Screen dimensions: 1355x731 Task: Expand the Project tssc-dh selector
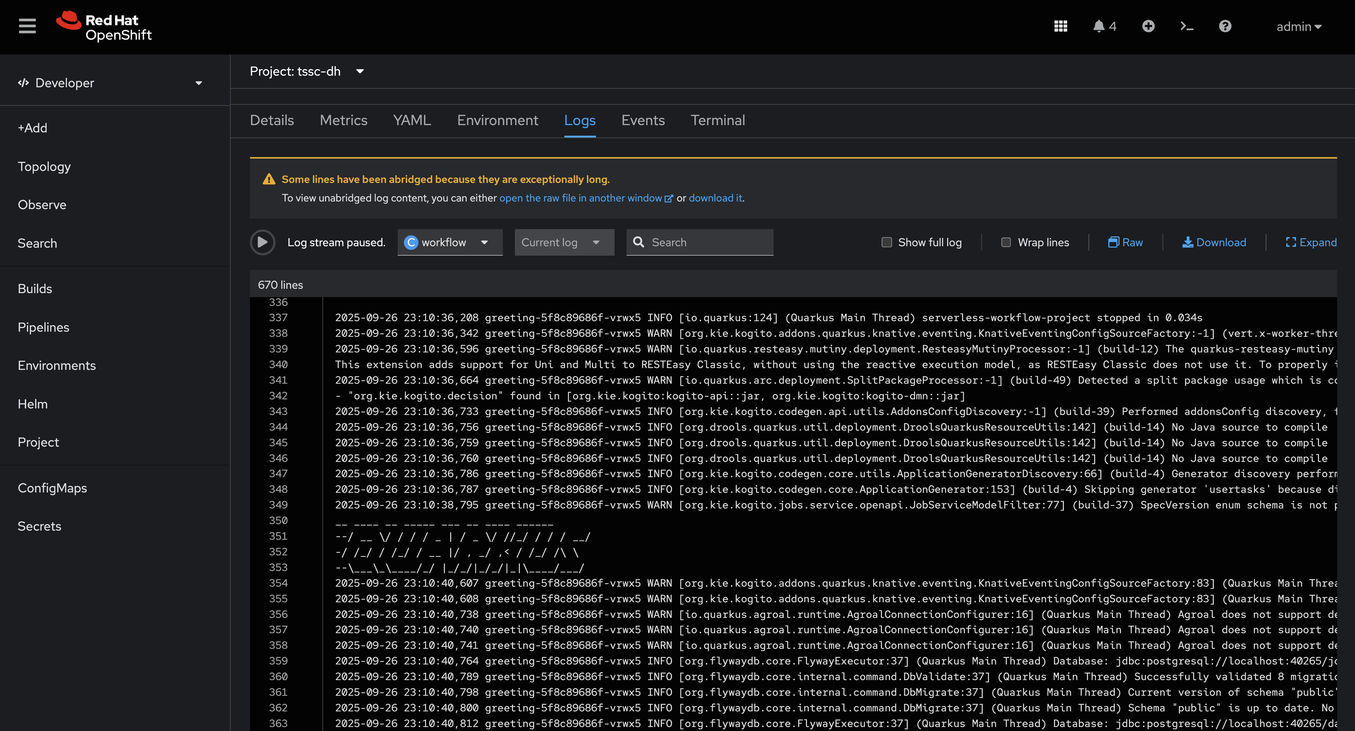point(307,72)
